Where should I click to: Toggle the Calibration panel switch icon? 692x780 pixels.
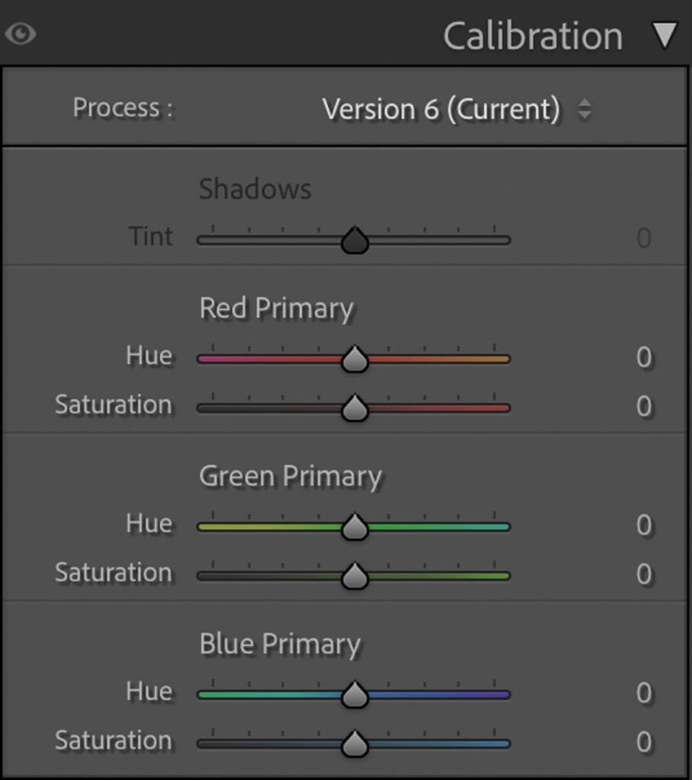[x=22, y=34]
